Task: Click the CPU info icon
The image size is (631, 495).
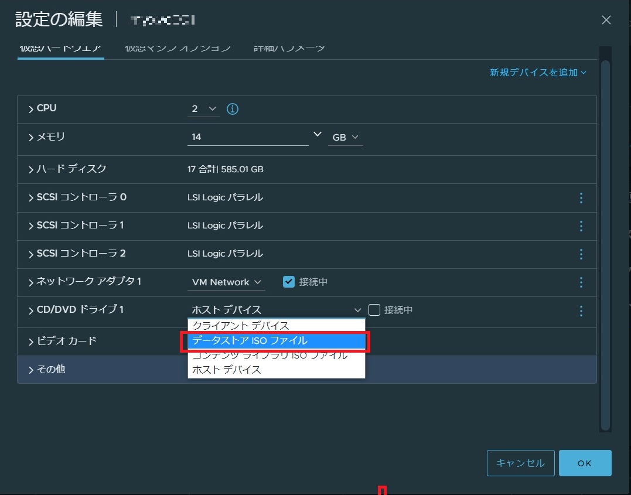Action: coord(232,108)
